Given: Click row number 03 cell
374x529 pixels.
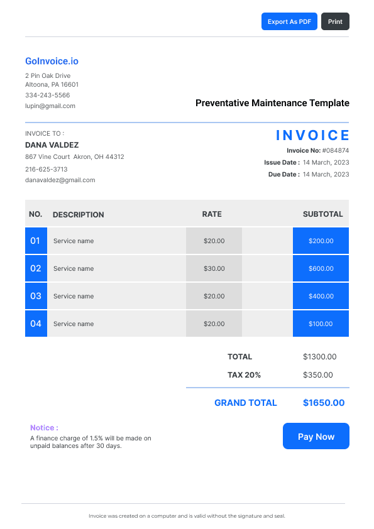Looking at the screenshot, I should (x=36, y=296).
